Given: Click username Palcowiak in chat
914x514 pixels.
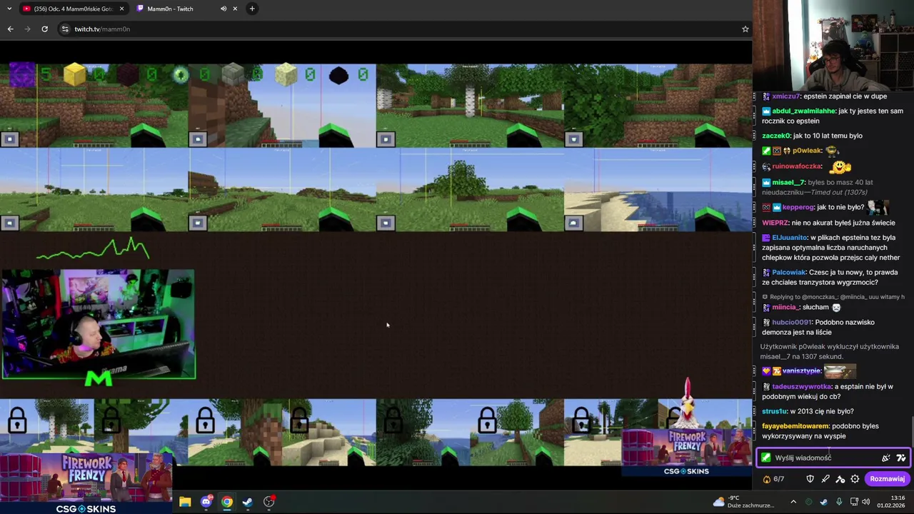Looking at the screenshot, I should point(788,273).
